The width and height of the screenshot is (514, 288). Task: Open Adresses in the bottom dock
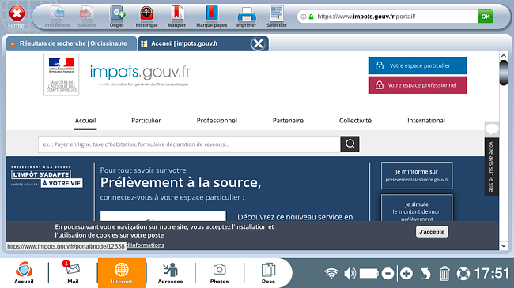171,273
